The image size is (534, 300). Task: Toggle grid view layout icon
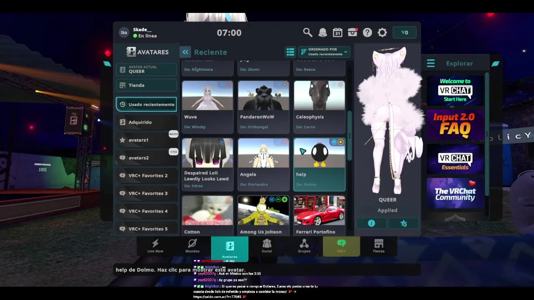(x=290, y=52)
